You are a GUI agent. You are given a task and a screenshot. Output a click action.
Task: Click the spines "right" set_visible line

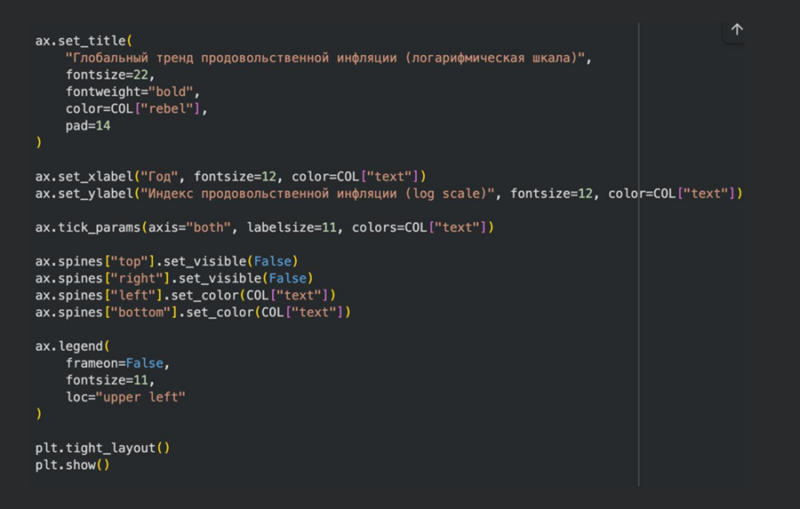pyautogui.click(x=173, y=278)
